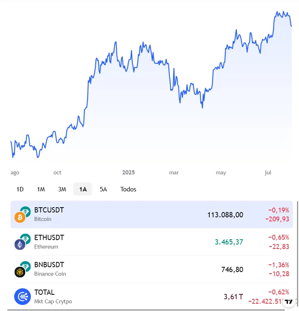Select the BNBUSDT symbol name
299x311 pixels.
pyautogui.click(x=49, y=265)
